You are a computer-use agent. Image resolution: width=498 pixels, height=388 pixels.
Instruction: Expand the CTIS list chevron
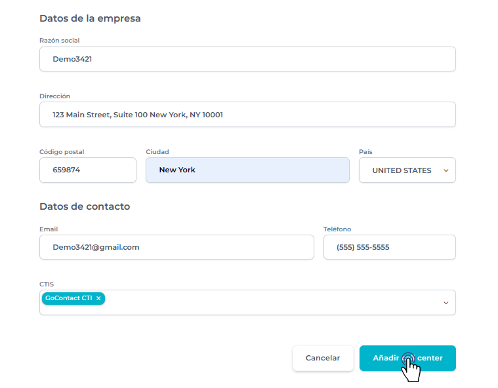pos(446,303)
